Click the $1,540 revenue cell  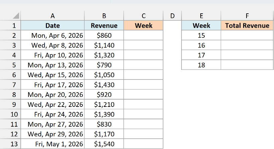104,144
